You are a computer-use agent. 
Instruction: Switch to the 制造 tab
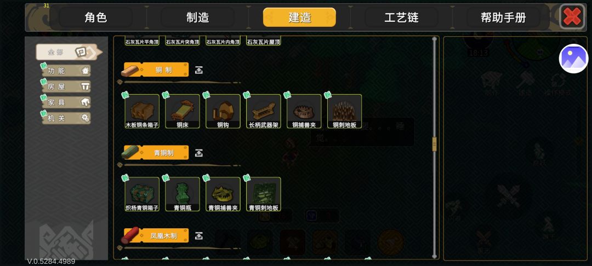[197, 18]
